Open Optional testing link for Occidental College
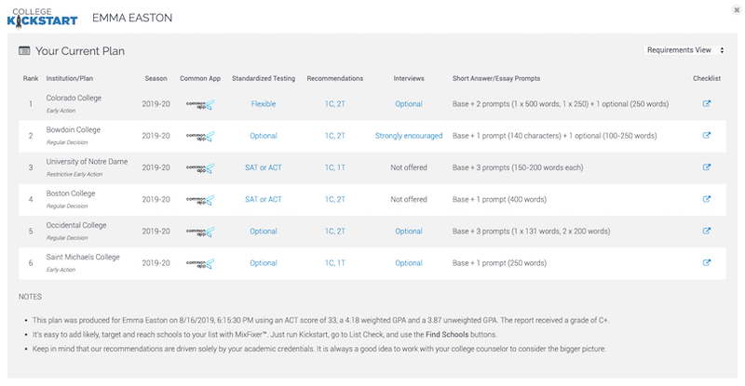This screenshot has width=745, height=386. tap(264, 232)
